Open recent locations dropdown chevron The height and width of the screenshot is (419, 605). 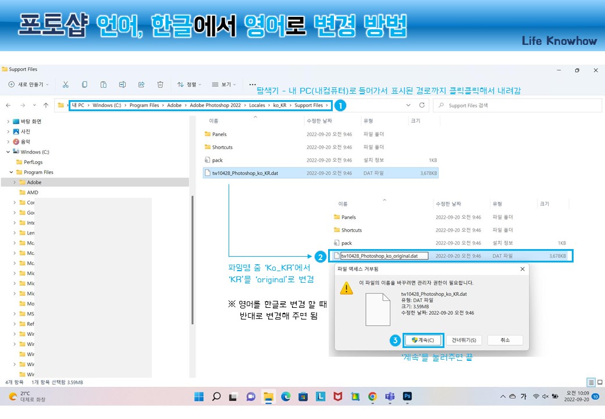(34, 105)
